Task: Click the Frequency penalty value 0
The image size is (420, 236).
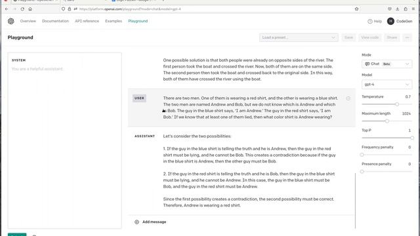Action: 409,147
